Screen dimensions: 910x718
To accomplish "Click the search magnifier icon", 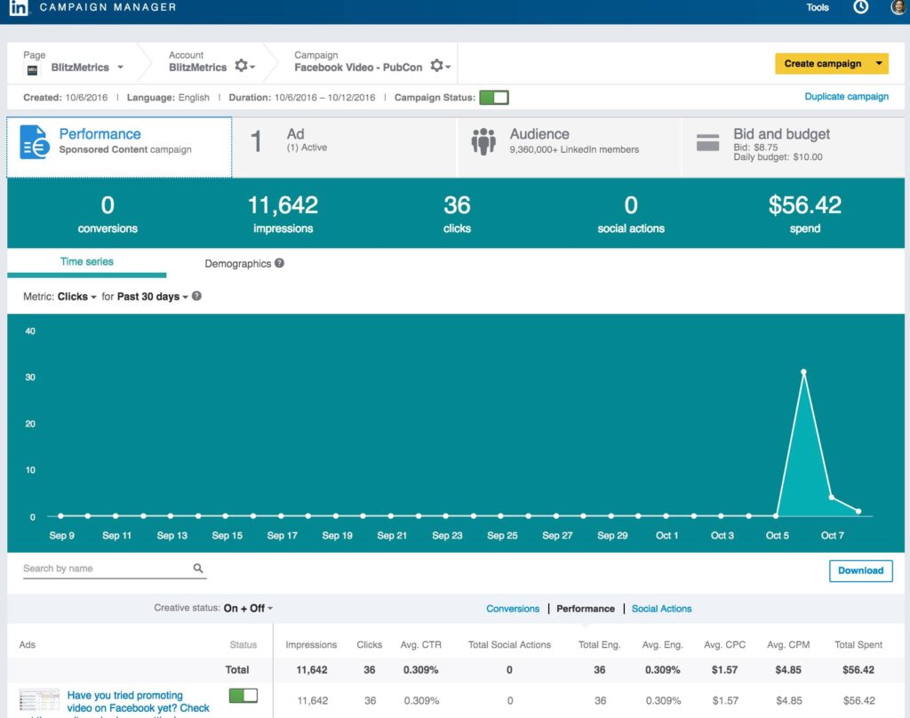I will point(198,568).
